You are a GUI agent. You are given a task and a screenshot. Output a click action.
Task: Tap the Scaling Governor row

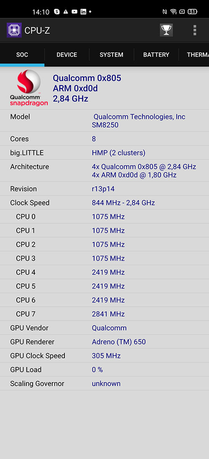(104, 383)
